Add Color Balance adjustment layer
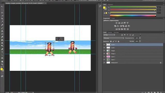Screen dimensions: 165x93 coord(118,26)
